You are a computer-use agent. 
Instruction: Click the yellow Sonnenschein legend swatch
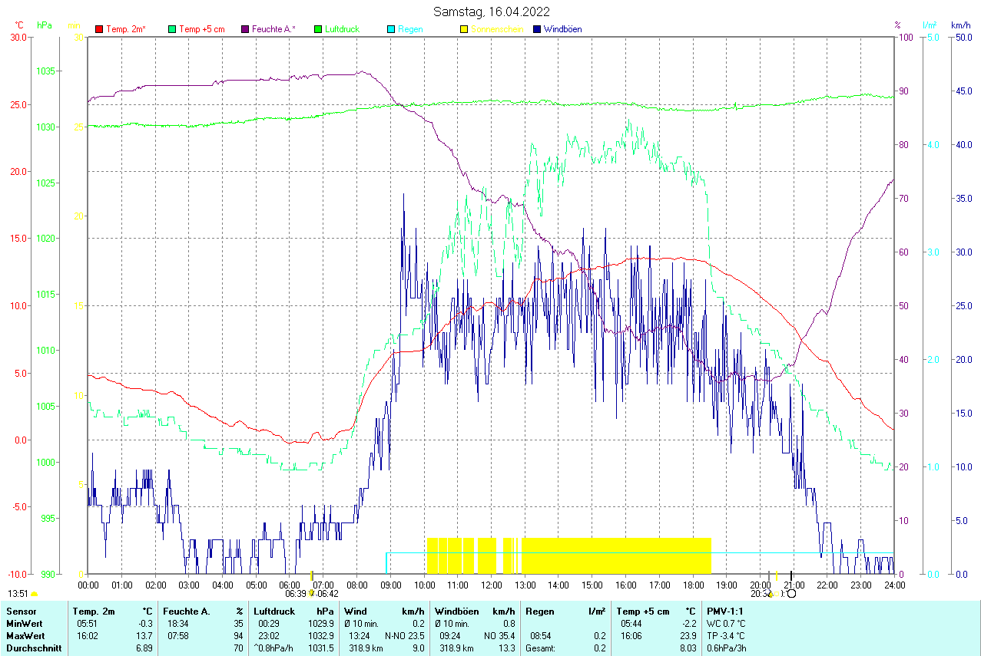click(464, 29)
